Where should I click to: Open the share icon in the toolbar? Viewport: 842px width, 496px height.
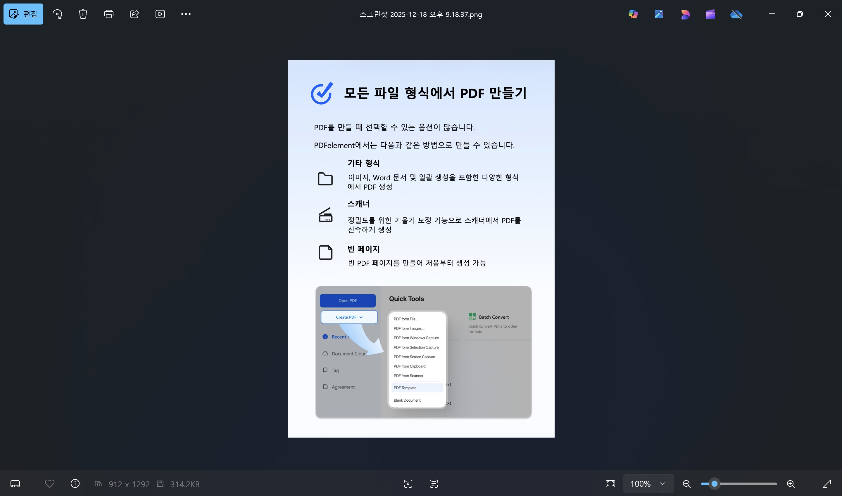pyautogui.click(x=134, y=14)
